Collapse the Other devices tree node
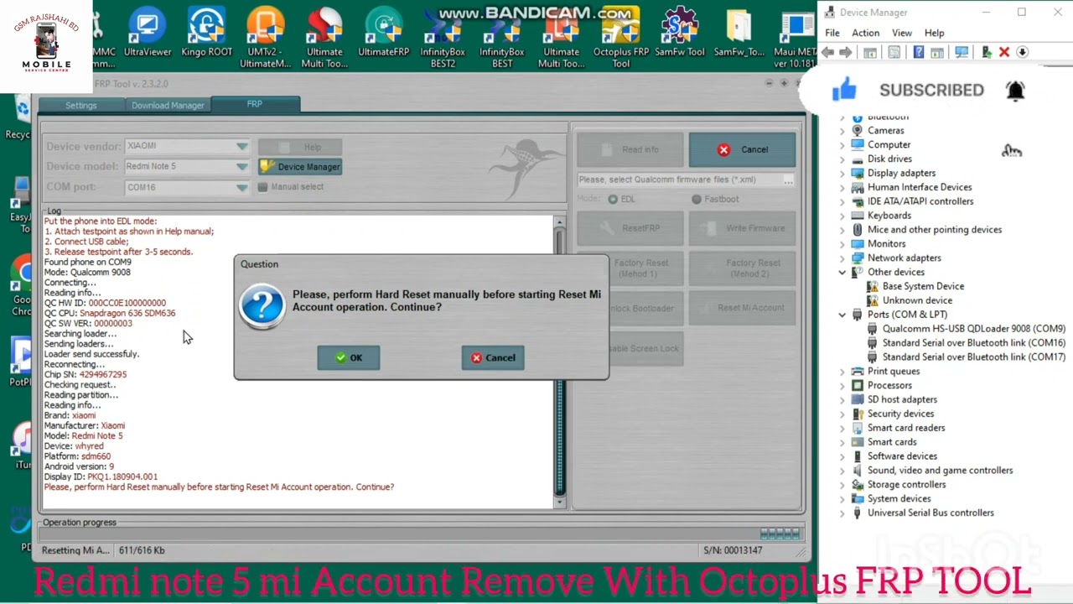1073x604 pixels. click(842, 272)
